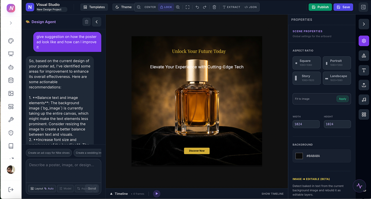This screenshot has width=371, height=199.
Task: Select the Story aspect ratio
Action: (x=307, y=78)
